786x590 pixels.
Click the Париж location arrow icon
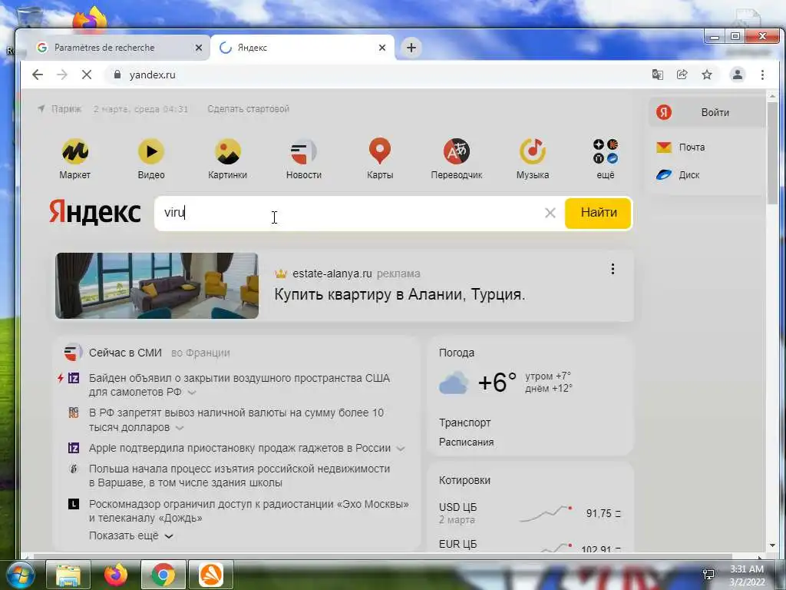(41, 109)
